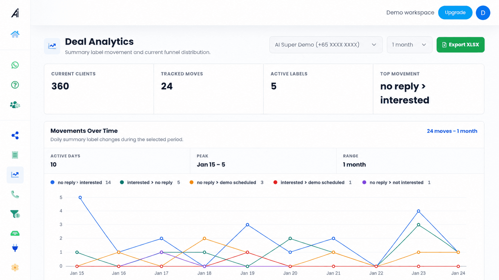
Task: Click the Demo workspace label
Action: [410, 12]
